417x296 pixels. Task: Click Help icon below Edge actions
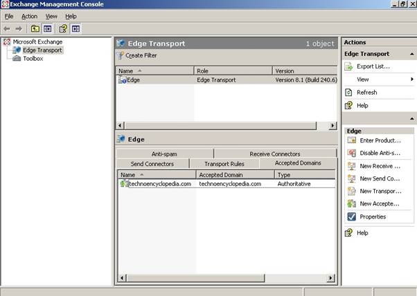coord(348,233)
